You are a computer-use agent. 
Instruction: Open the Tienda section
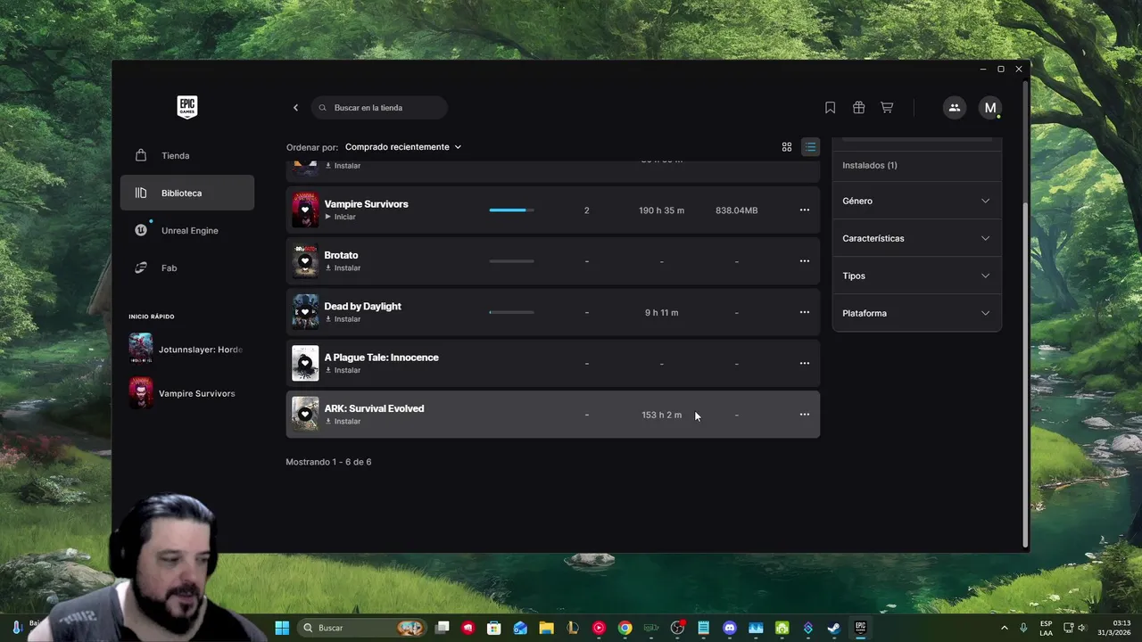pyautogui.click(x=187, y=155)
